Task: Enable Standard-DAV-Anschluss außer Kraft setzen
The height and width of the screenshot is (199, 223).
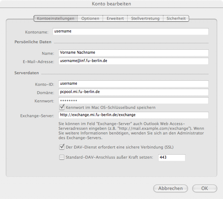Action: 62,157
